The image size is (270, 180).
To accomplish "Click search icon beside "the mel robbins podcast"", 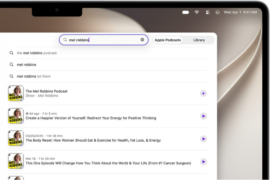I will coord(11,53).
